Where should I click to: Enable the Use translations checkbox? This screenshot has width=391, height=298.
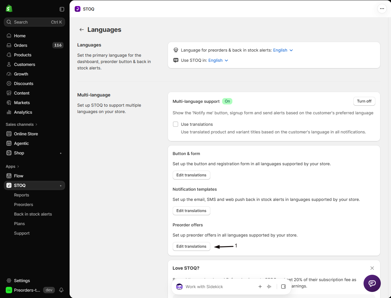click(176, 124)
